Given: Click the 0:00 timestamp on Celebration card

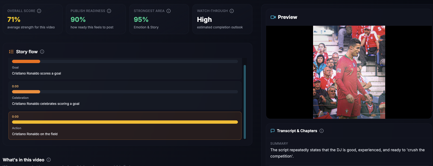Looking at the screenshot, I should (15, 86).
